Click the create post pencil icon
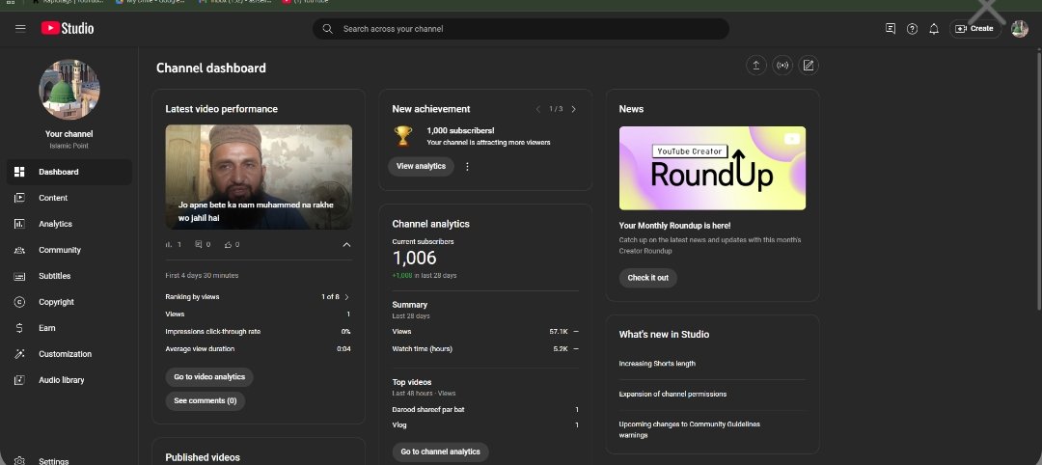The image size is (1042, 465). tap(809, 66)
